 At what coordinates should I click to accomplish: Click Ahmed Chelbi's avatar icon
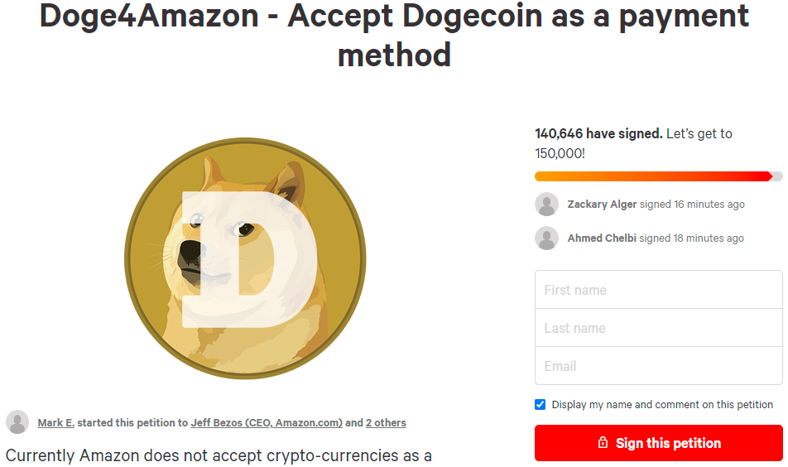[x=546, y=238]
